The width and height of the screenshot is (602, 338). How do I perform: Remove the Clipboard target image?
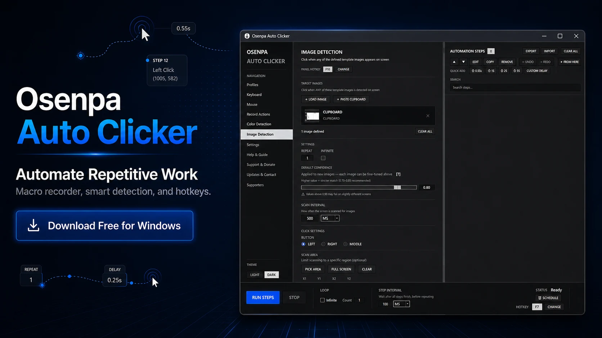(x=428, y=116)
